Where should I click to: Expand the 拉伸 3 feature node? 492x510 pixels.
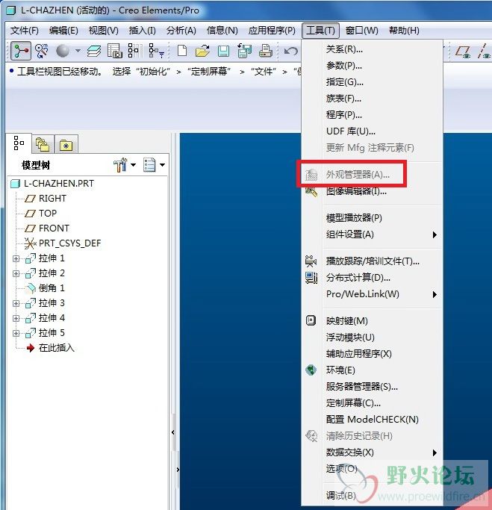(x=16, y=303)
